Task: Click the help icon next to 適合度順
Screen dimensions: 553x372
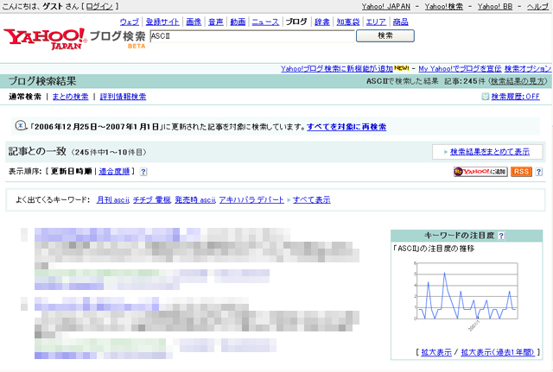Action: click(143, 172)
